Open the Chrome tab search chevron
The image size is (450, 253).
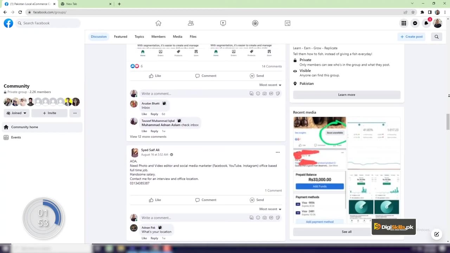click(412, 4)
